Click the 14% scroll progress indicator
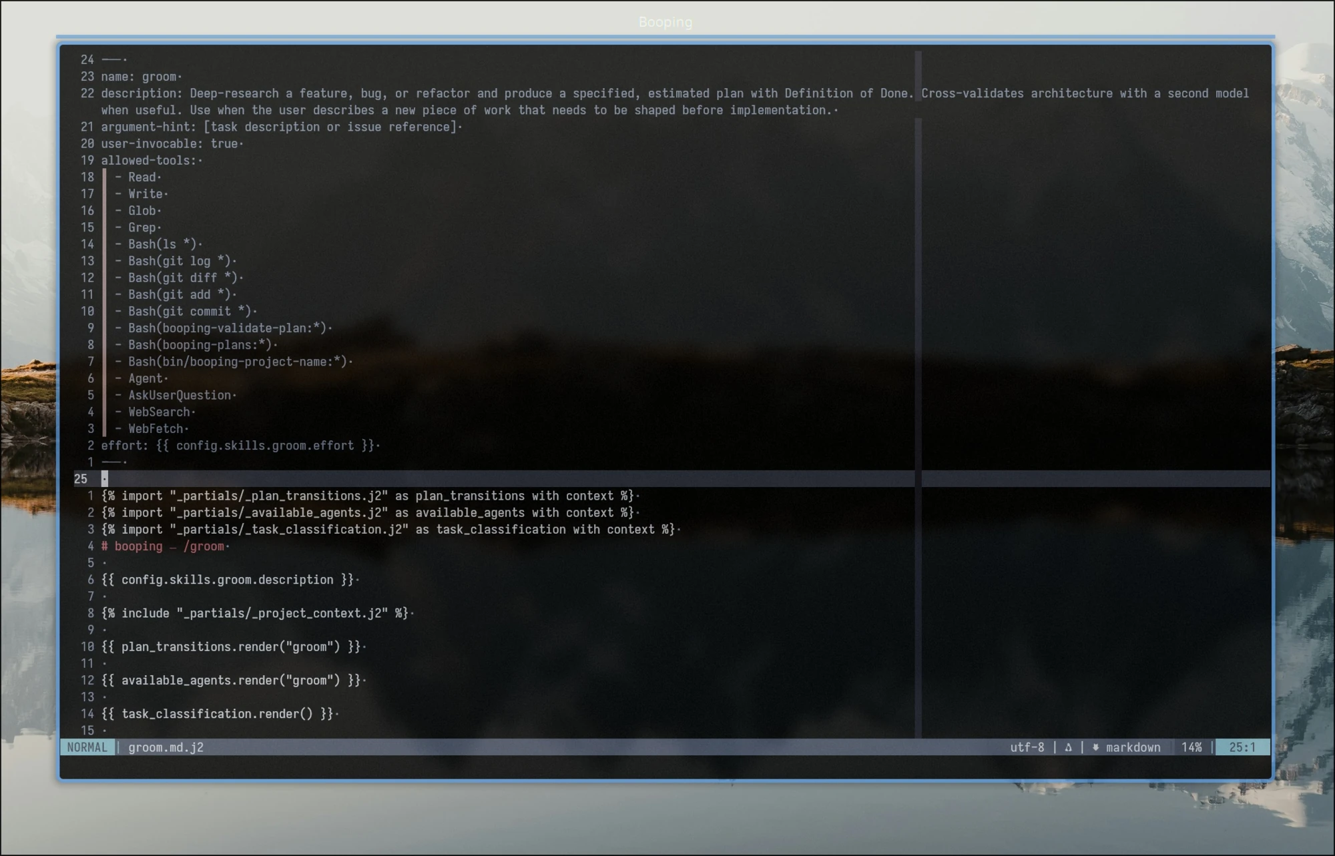This screenshot has height=856, width=1335. tap(1192, 747)
